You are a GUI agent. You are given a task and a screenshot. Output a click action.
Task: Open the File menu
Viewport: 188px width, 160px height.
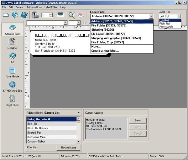pyautogui.click(x=4, y=7)
